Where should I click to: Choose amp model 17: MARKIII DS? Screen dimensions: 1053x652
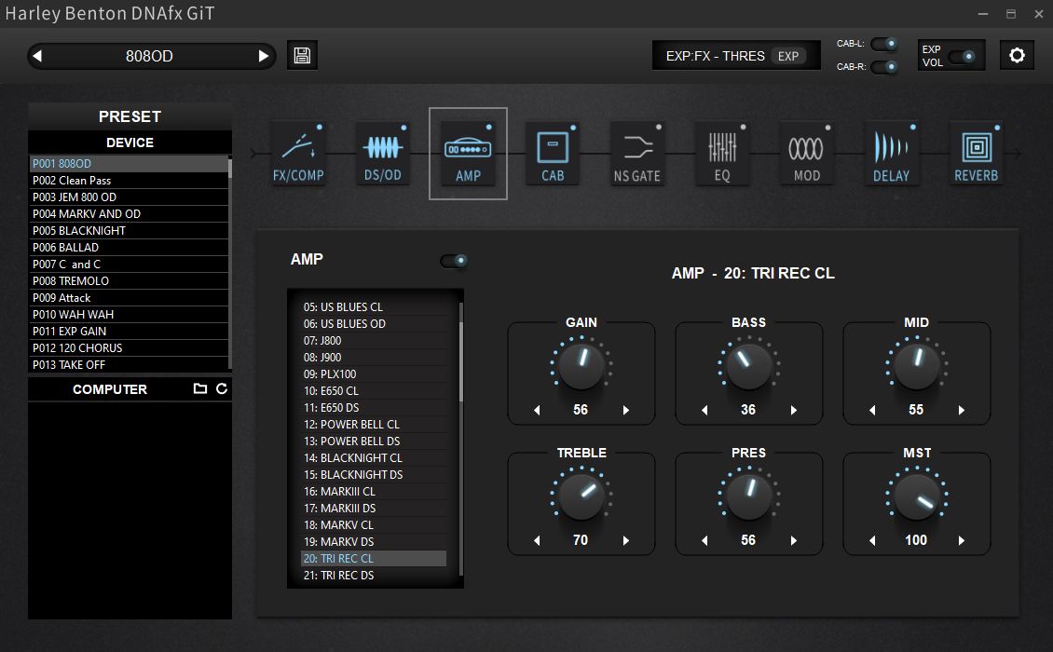[374, 509]
